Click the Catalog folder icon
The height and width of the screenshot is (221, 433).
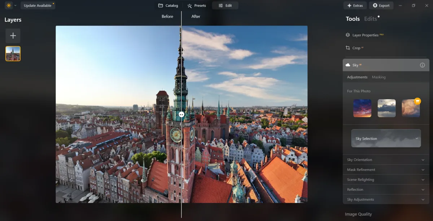tap(159, 5)
